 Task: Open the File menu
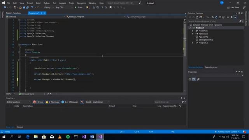point(9,3)
